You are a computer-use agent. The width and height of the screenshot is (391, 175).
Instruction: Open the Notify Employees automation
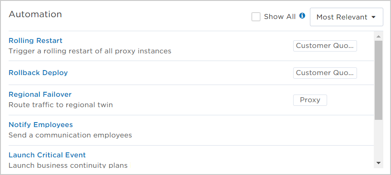(x=41, y=125)
